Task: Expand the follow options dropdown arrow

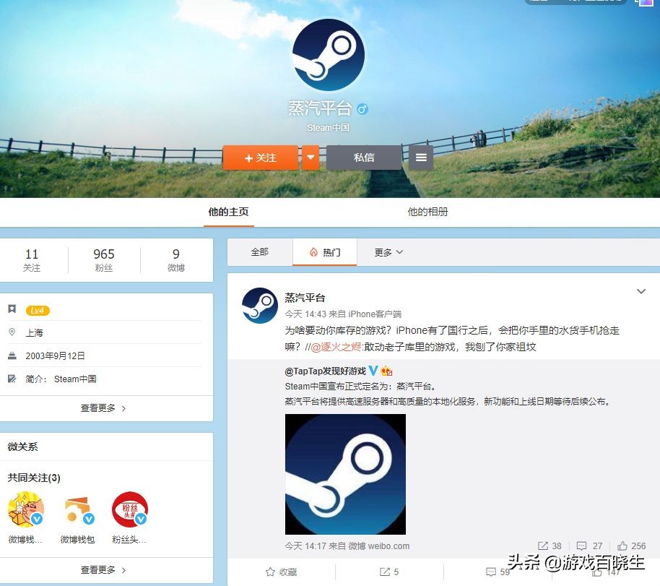Action: pos(311,157)
